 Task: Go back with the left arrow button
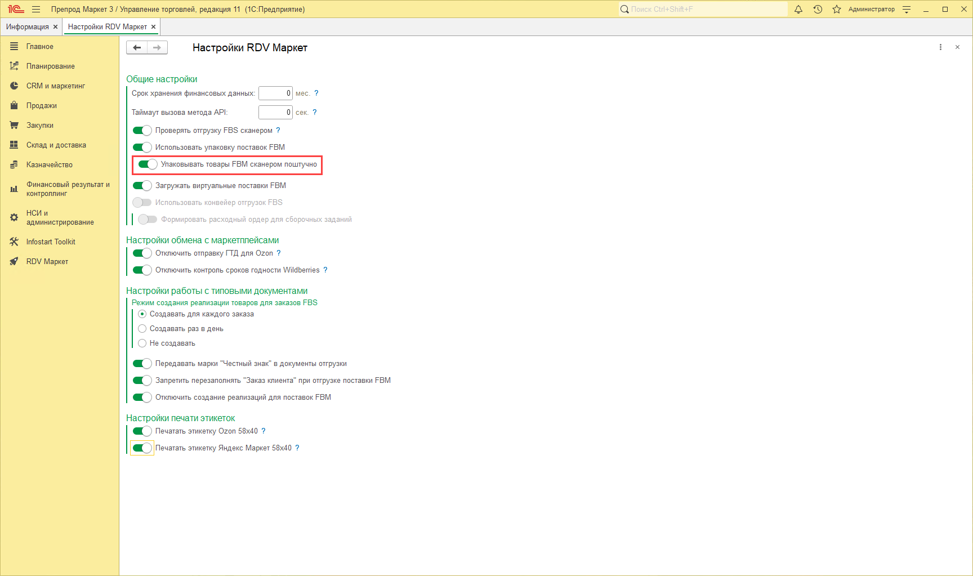coord(137,47)
